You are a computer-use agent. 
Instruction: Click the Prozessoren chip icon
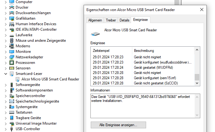click(12, 63)
